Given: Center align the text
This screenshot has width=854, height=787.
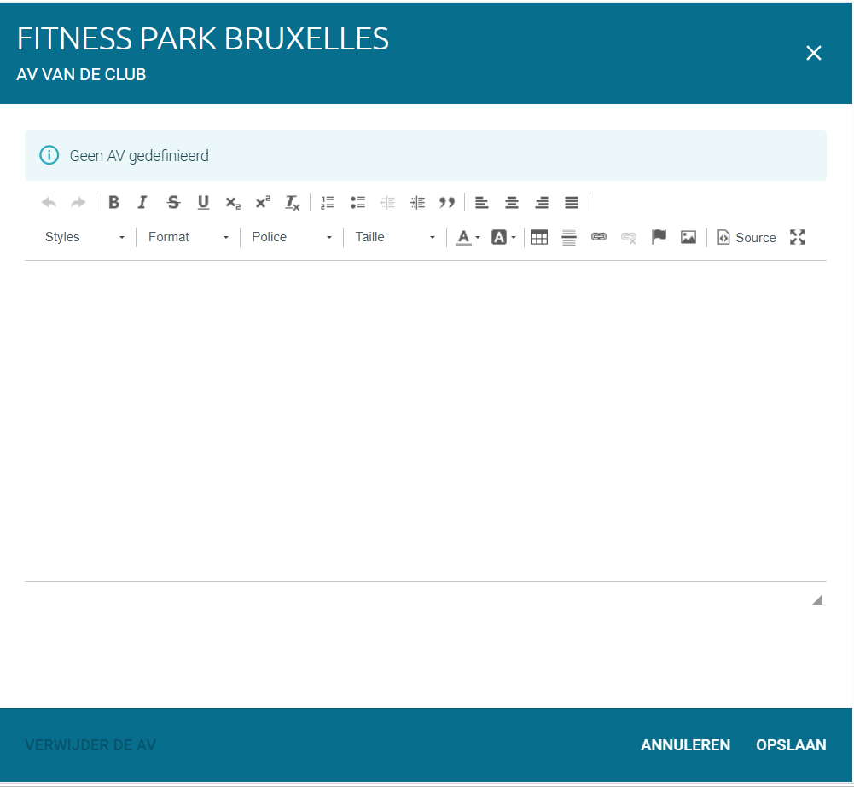Looking at the screenshot, I should (512, 202).
